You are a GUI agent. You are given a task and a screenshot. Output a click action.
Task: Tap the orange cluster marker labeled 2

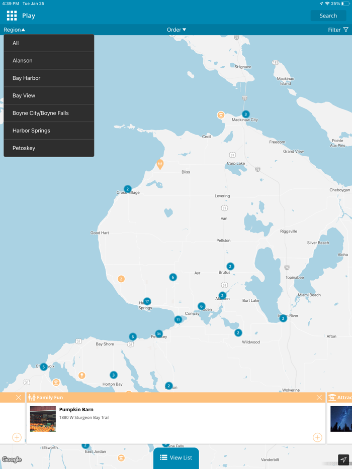121,279
